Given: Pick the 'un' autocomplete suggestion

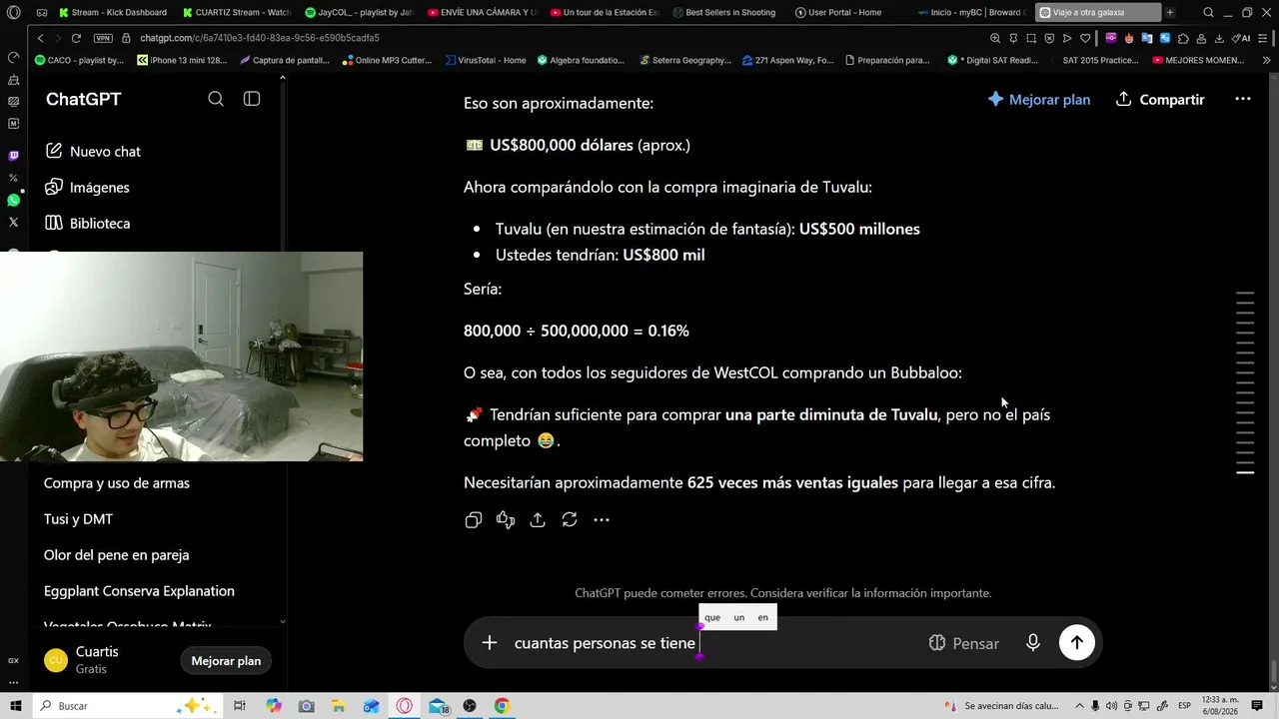Looking at the screenshot, I should click(x=739, y=617).
